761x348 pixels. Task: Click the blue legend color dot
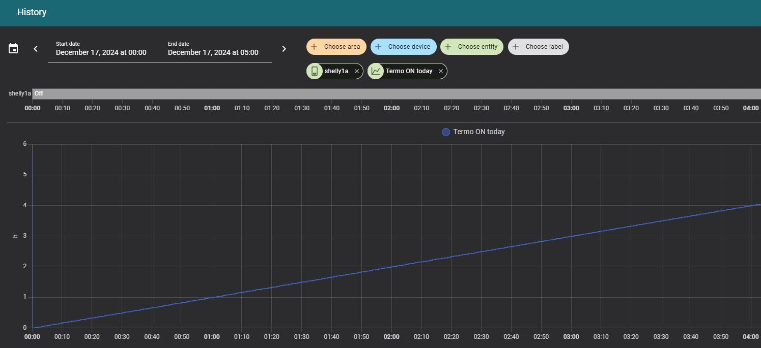pyautogui.click(x=446, y=132)
